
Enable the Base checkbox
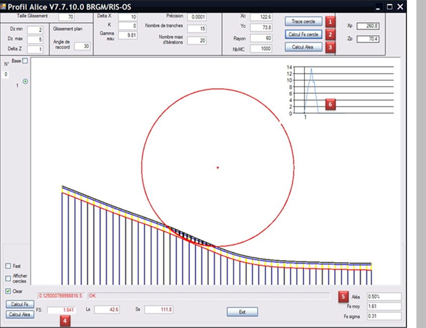25,61
